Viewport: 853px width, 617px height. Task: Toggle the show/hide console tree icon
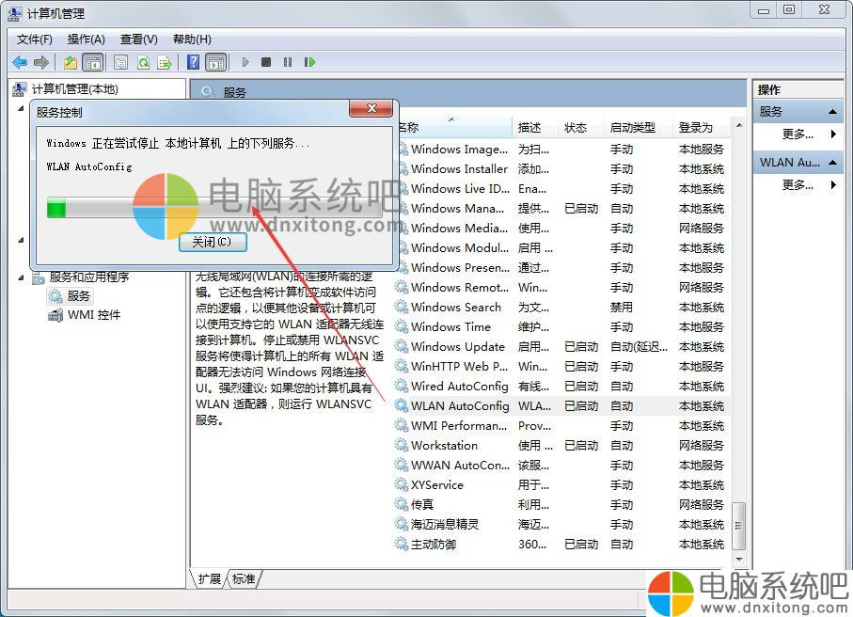(93, 63)
